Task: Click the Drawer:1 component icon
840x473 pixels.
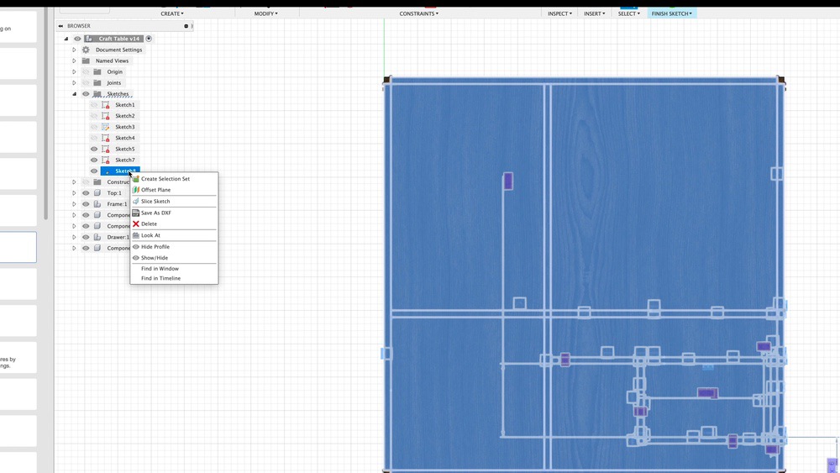Action: (x=97, y=237)
